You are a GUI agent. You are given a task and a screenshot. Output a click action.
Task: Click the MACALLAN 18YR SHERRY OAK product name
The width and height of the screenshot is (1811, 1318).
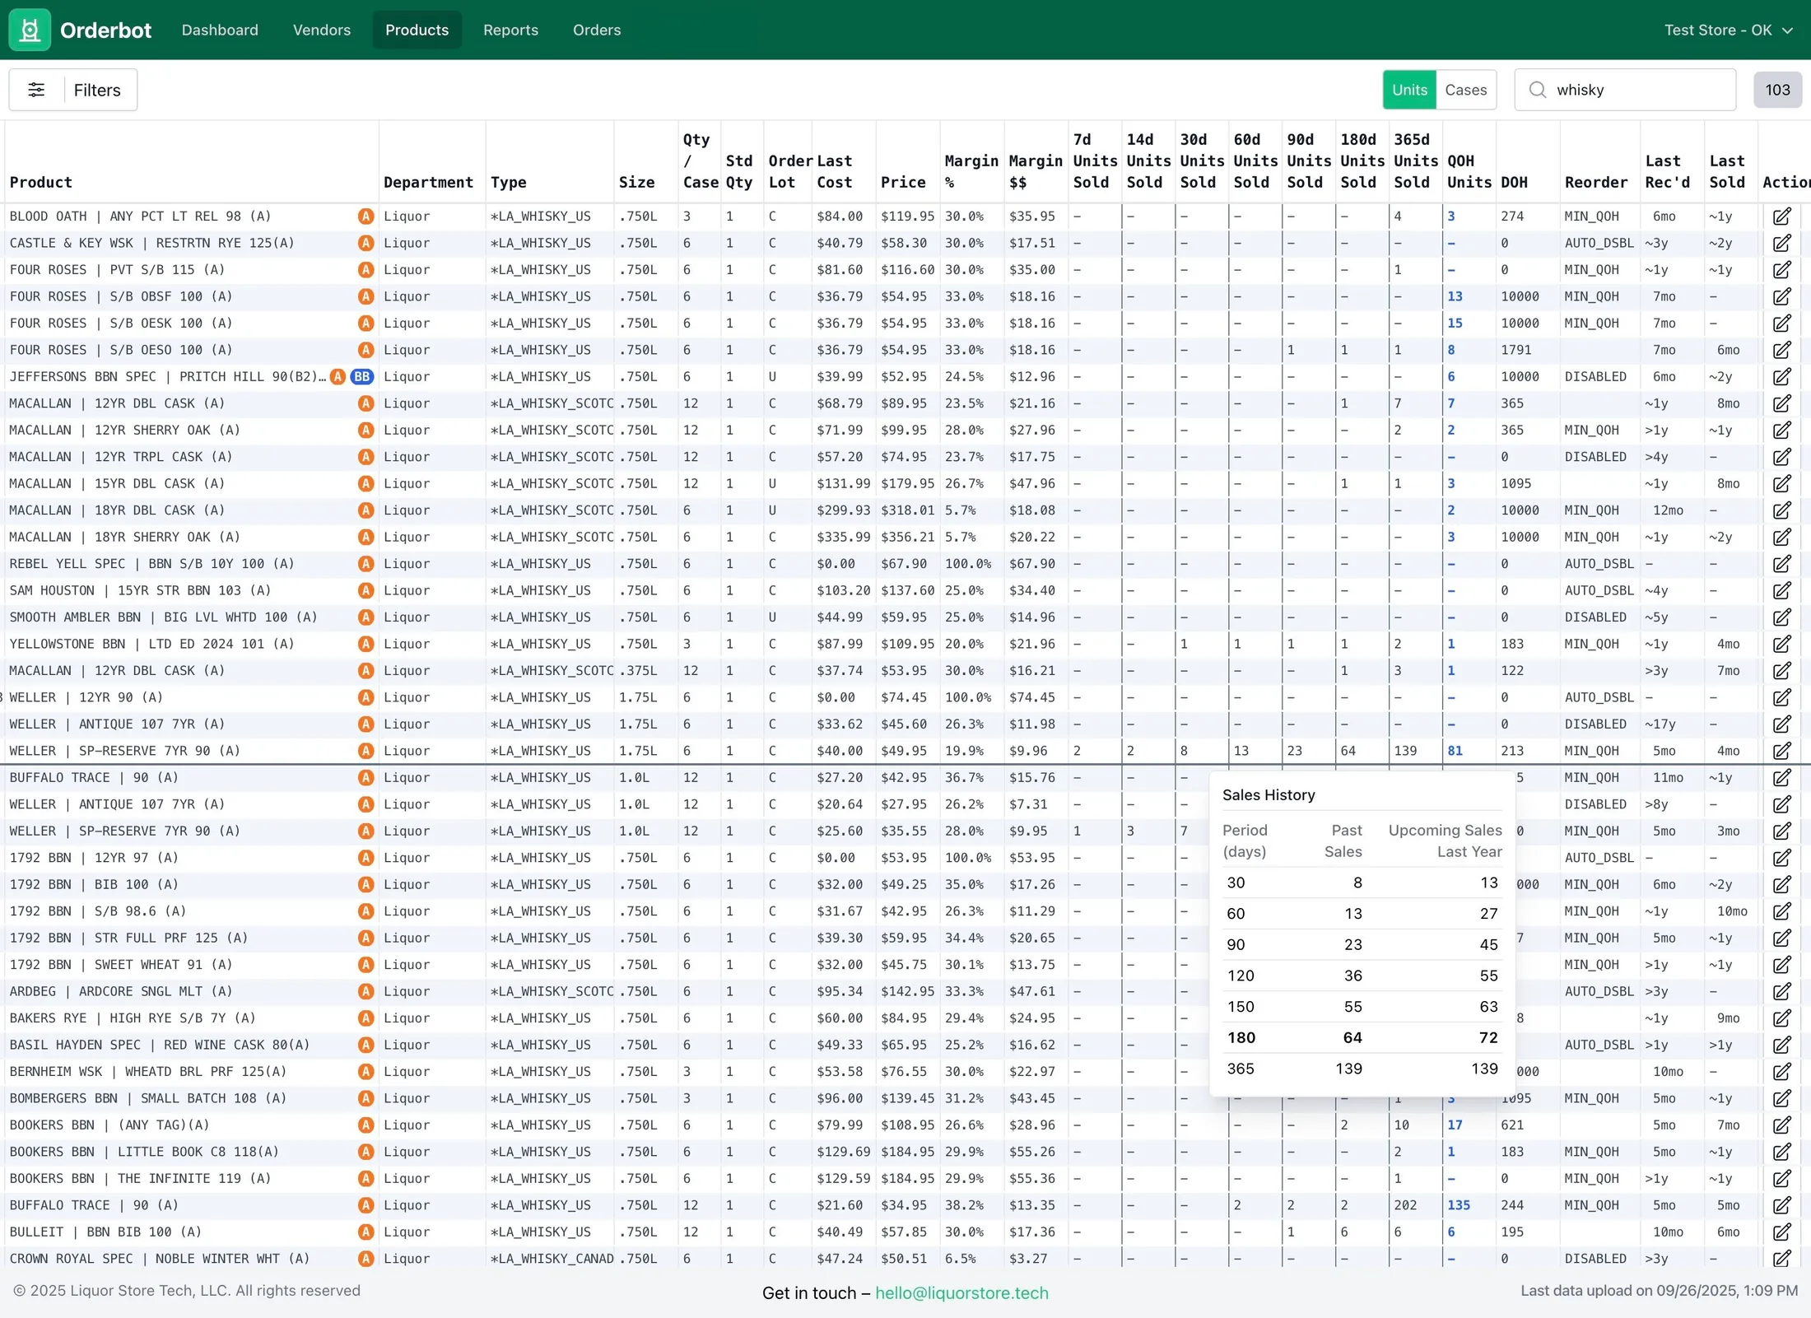125,538
